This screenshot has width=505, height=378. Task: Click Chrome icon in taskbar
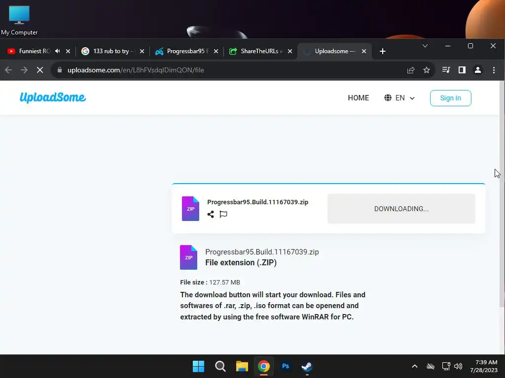tap(264, 366)
